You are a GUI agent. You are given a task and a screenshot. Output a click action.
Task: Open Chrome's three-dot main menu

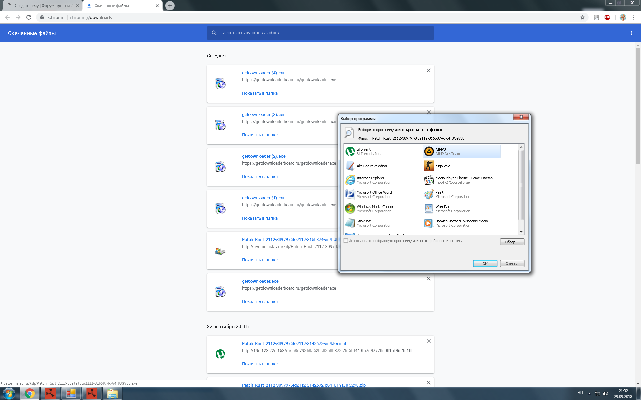click(x=634, y=17)
